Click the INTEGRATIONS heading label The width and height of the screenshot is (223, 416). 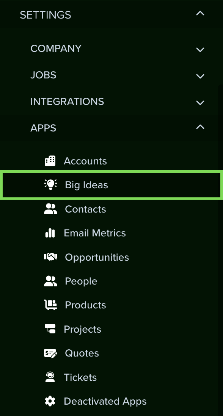click(67, 102)
